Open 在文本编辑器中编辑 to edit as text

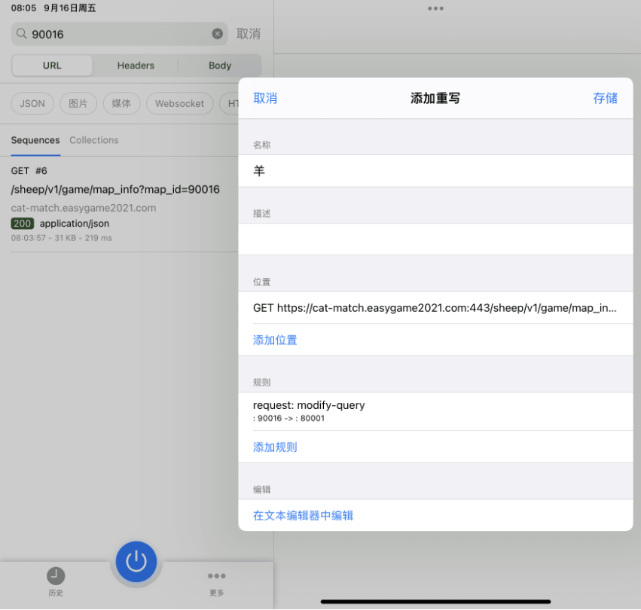pyautogui.click(x=304, y=514)
